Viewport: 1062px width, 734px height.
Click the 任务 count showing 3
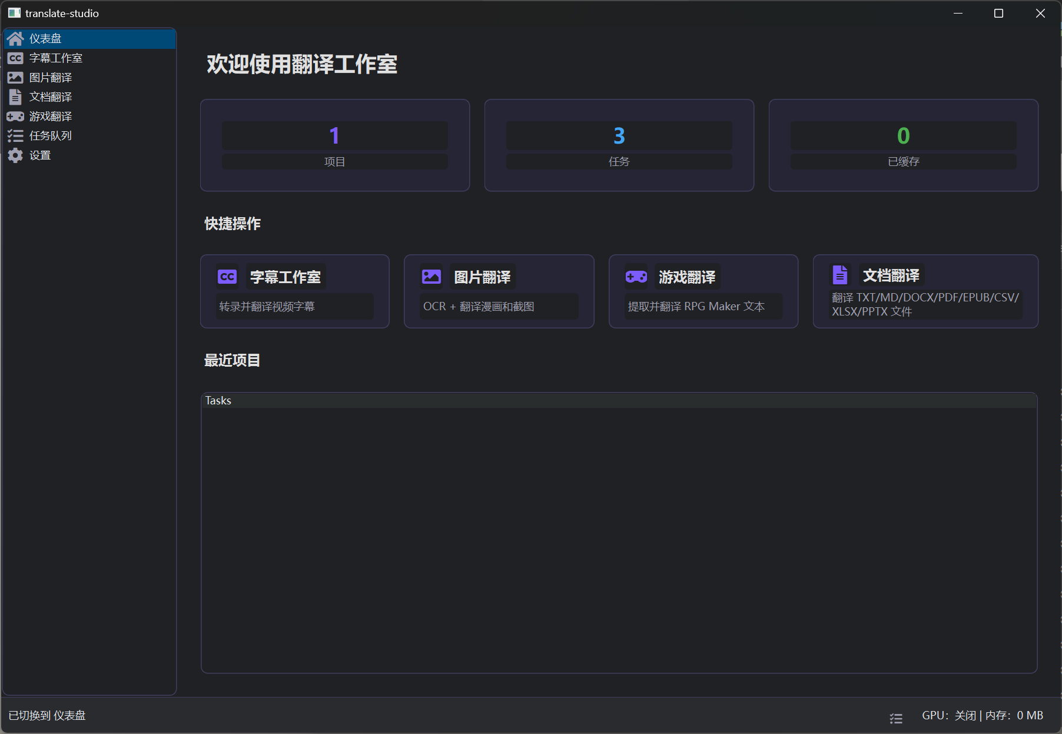[x=619, y=135]
